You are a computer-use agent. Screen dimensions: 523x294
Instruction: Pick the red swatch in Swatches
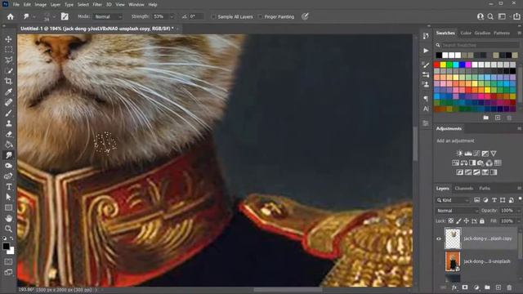[437, 65]
